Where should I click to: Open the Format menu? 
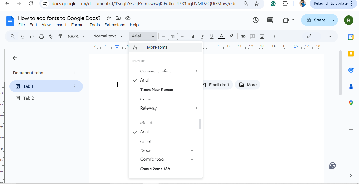tap(78, 25)
